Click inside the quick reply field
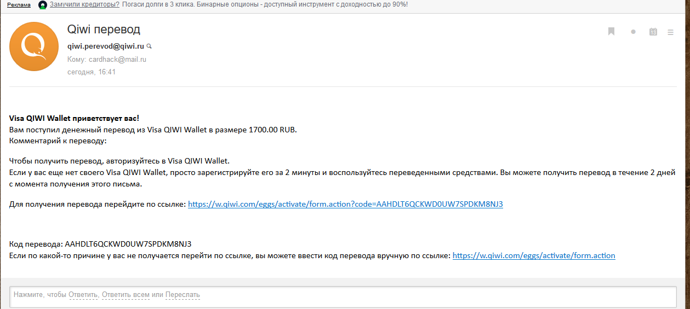 coord(343,296)
